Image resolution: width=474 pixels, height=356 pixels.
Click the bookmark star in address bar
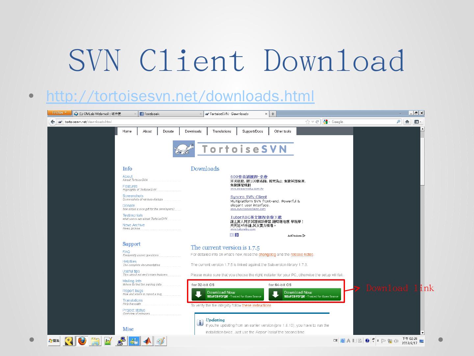[307, 122]
